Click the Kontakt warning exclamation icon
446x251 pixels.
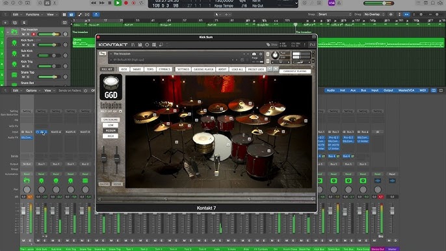click(x=304, y=45)
